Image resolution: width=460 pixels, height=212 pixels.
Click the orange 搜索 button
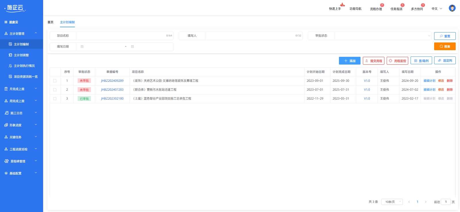tap(445, 46)
